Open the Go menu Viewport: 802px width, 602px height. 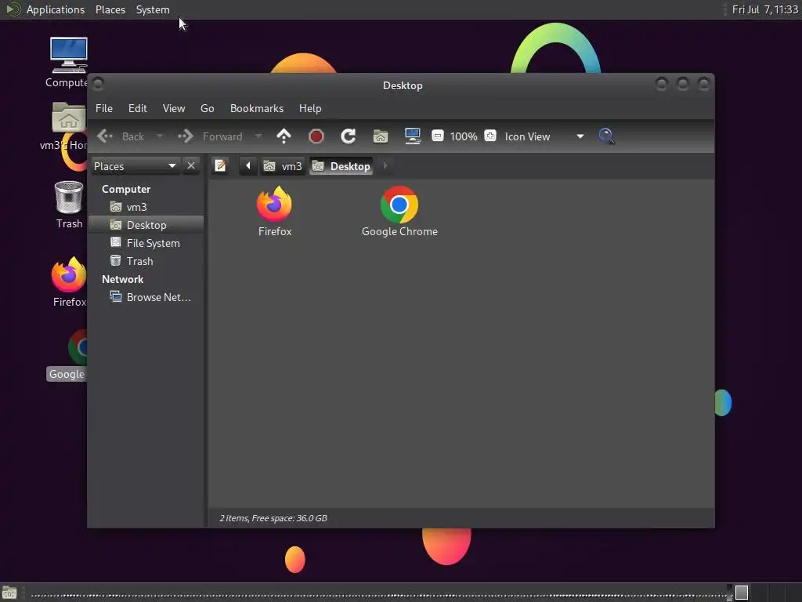[207, 108]
